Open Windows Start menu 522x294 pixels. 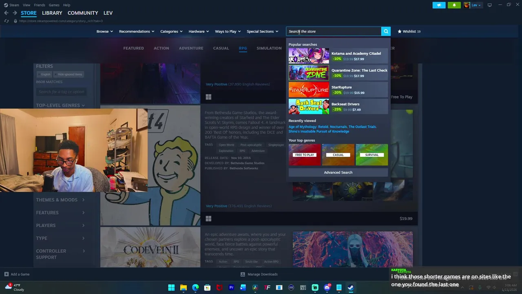click(171, 287)
